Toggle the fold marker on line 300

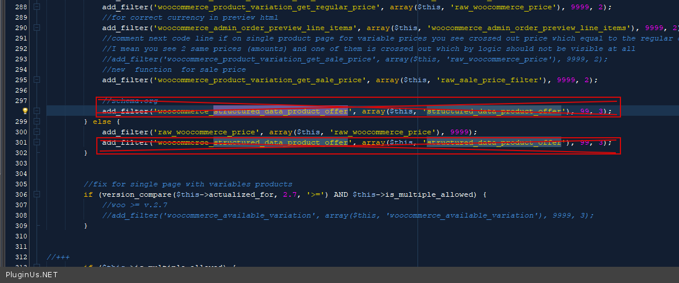(x=37, y=132)
